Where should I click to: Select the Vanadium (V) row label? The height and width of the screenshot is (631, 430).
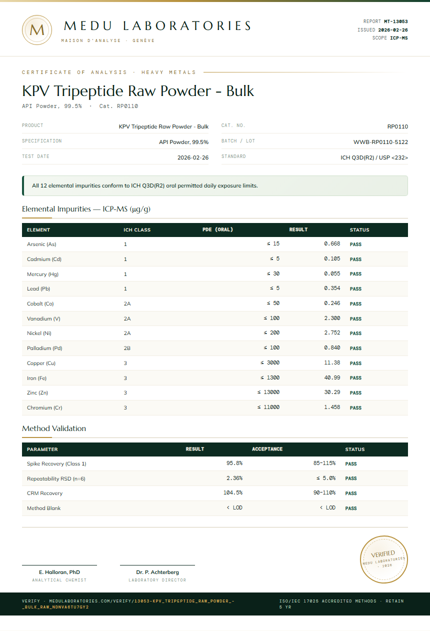click(x=43, y=318)
